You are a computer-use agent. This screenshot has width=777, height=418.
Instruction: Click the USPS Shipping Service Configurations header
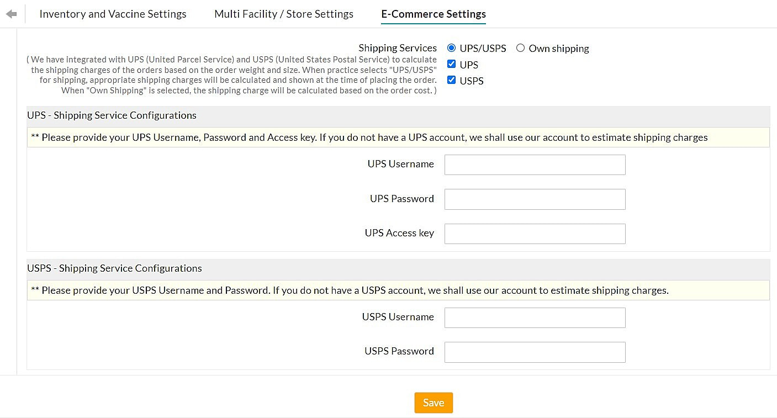[114, 268]
